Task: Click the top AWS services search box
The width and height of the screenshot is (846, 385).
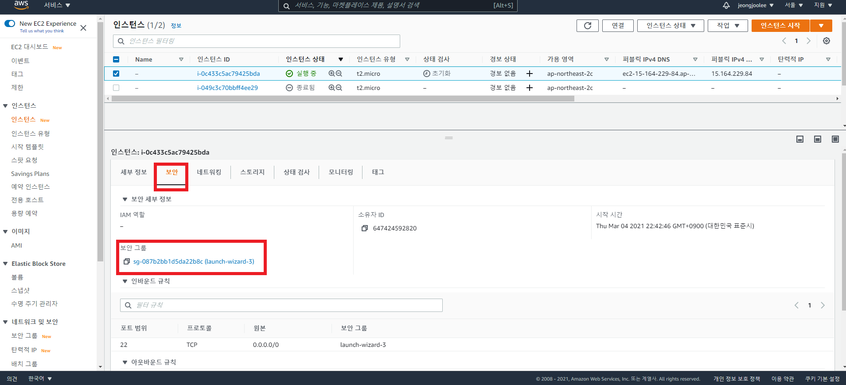Action: tap(398, 6)
